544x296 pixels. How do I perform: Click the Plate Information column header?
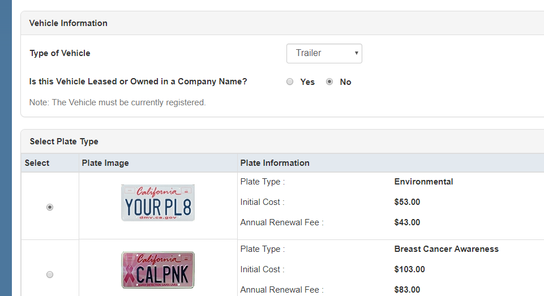[x=275, y=163]
